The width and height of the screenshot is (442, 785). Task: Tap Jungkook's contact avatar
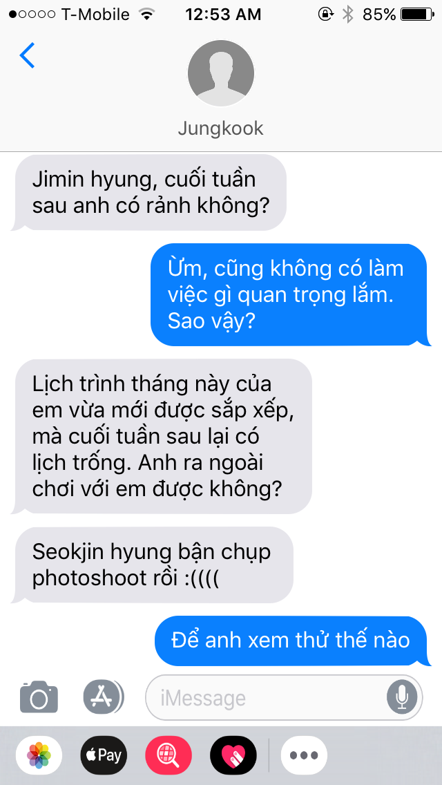coord(221,73)
